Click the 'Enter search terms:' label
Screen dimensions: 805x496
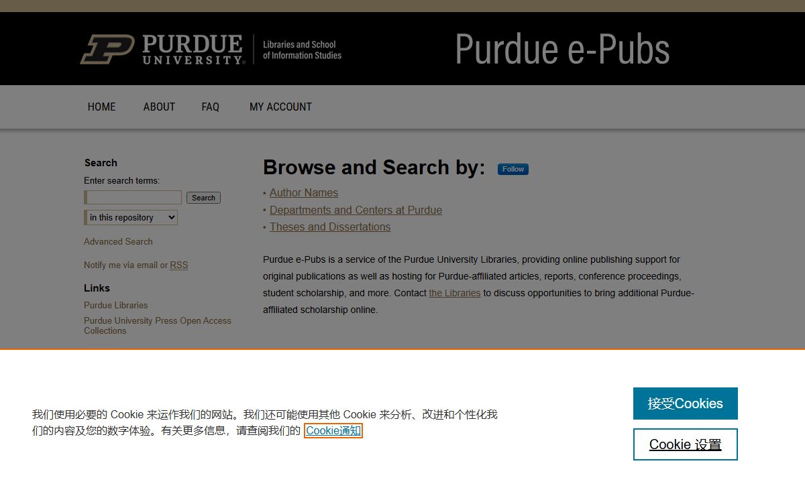[x=121, y=181]
